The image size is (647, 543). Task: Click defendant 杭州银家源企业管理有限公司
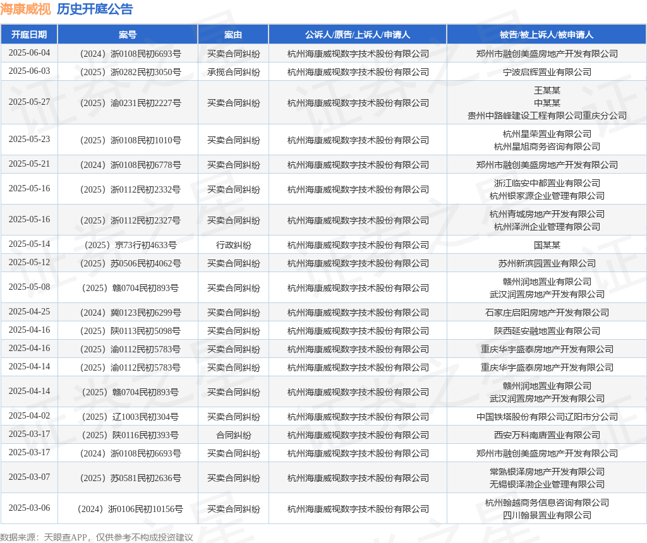[547, 196]
